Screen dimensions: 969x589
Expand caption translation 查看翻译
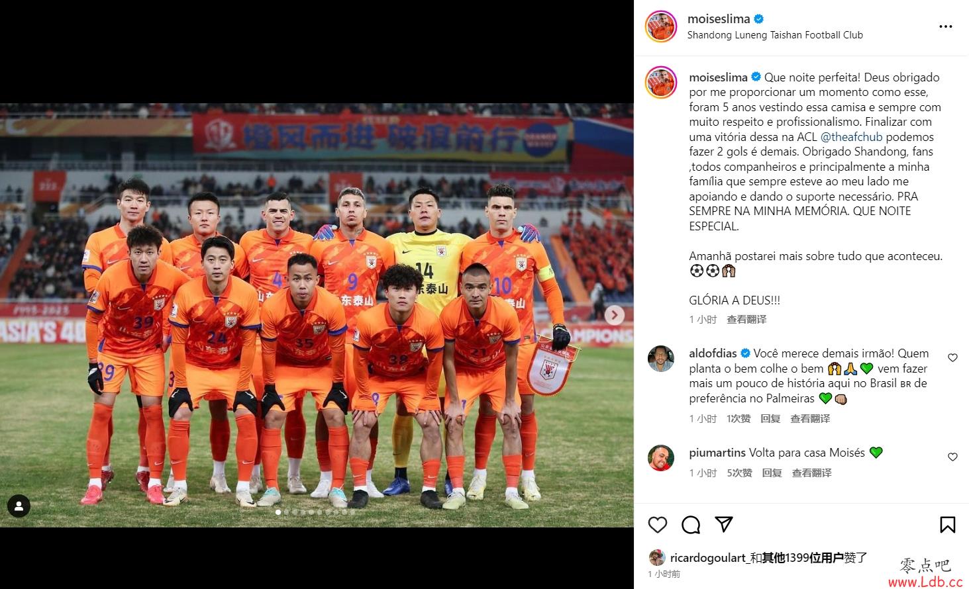tap(746, 320)
